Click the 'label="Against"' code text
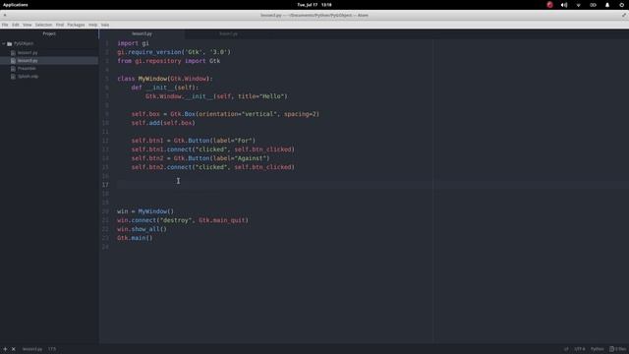Image resolution: width=629 pixels, height=354 pixels. click(x=240, y=158)
